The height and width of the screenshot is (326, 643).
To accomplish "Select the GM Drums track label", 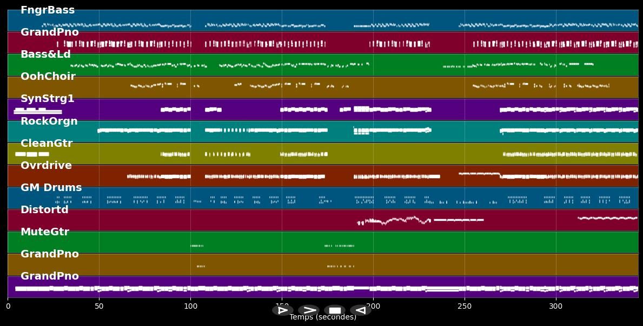I will coord(51,188).
